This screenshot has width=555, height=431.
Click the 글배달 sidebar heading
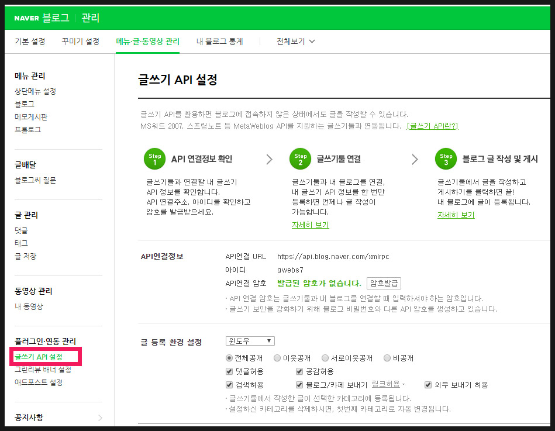(x=25, y=164)
